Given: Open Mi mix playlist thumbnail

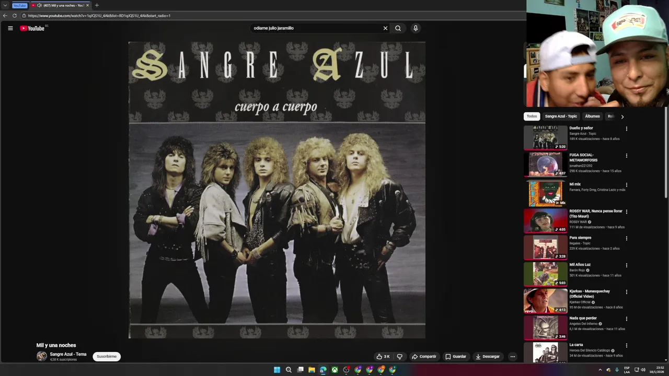Looking at the screenshot, I should click(x=545, y=194).
